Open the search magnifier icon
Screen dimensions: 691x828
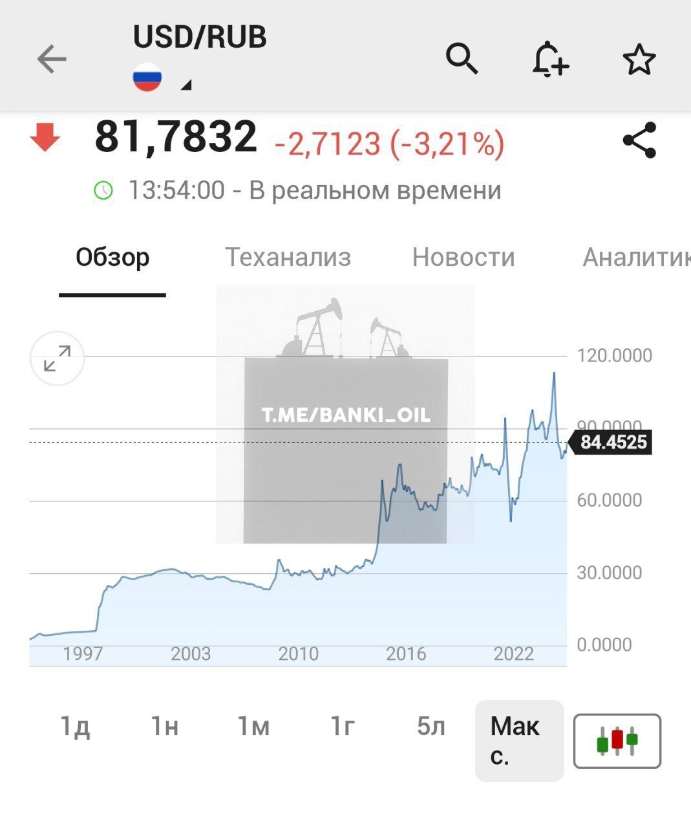(462, 60)
